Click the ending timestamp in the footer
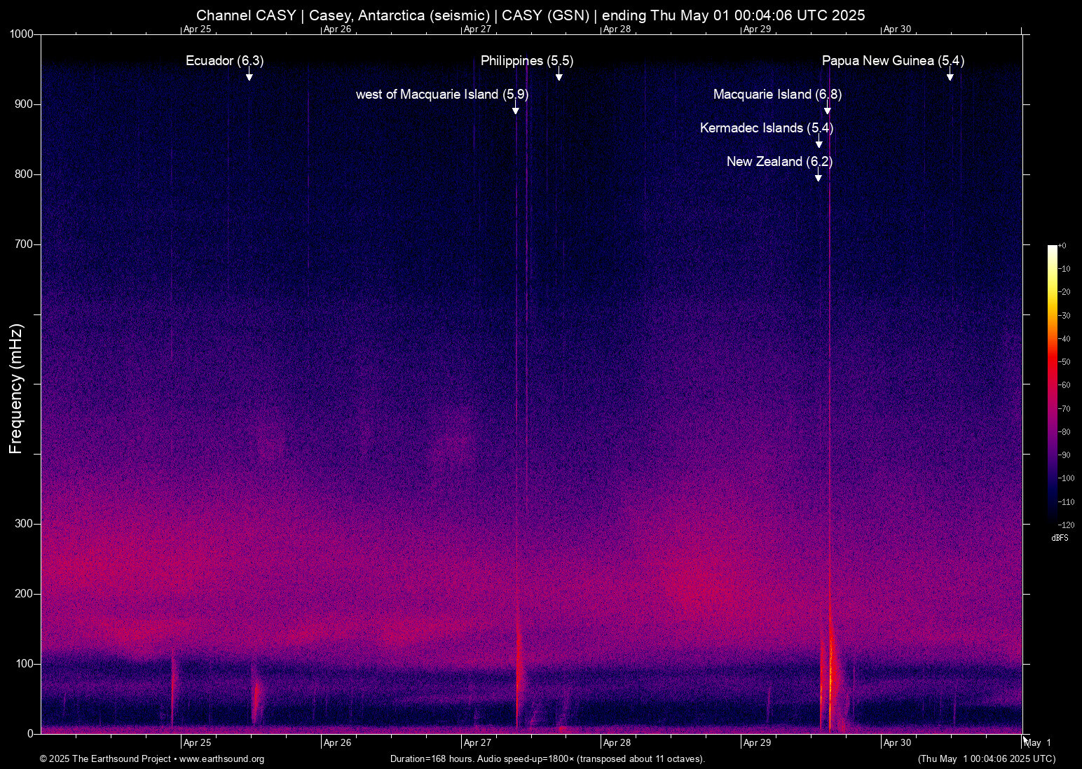This screenshot has width=1082, height=769. (987, 758)
